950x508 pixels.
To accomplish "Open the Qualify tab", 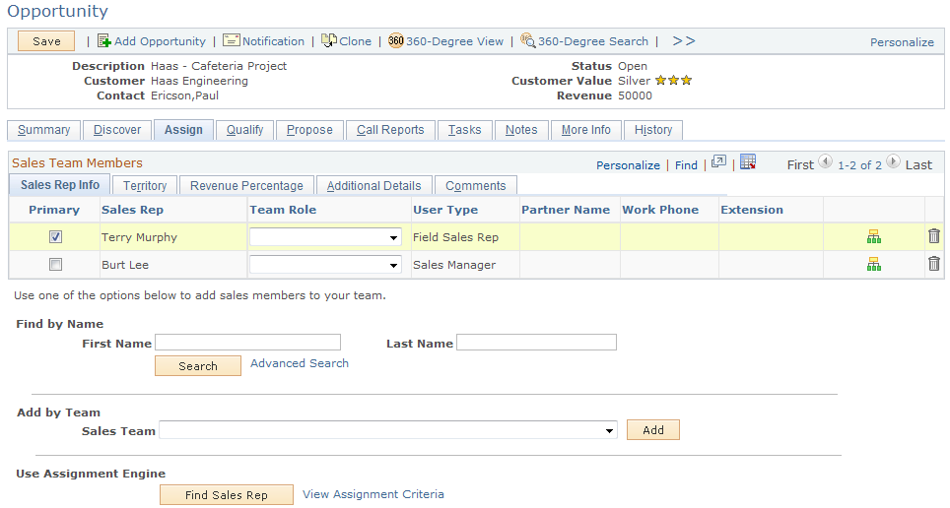I will coord(244,130).
